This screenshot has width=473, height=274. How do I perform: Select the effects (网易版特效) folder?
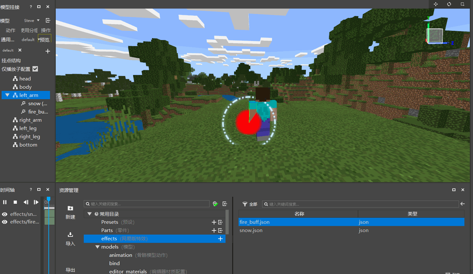tap(154, 239)
